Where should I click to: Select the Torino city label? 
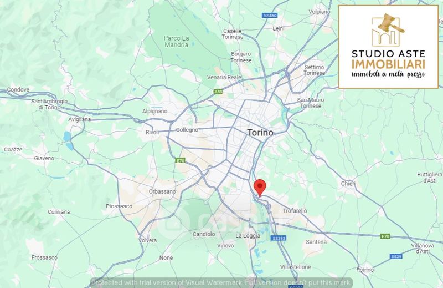pos(260,132)
